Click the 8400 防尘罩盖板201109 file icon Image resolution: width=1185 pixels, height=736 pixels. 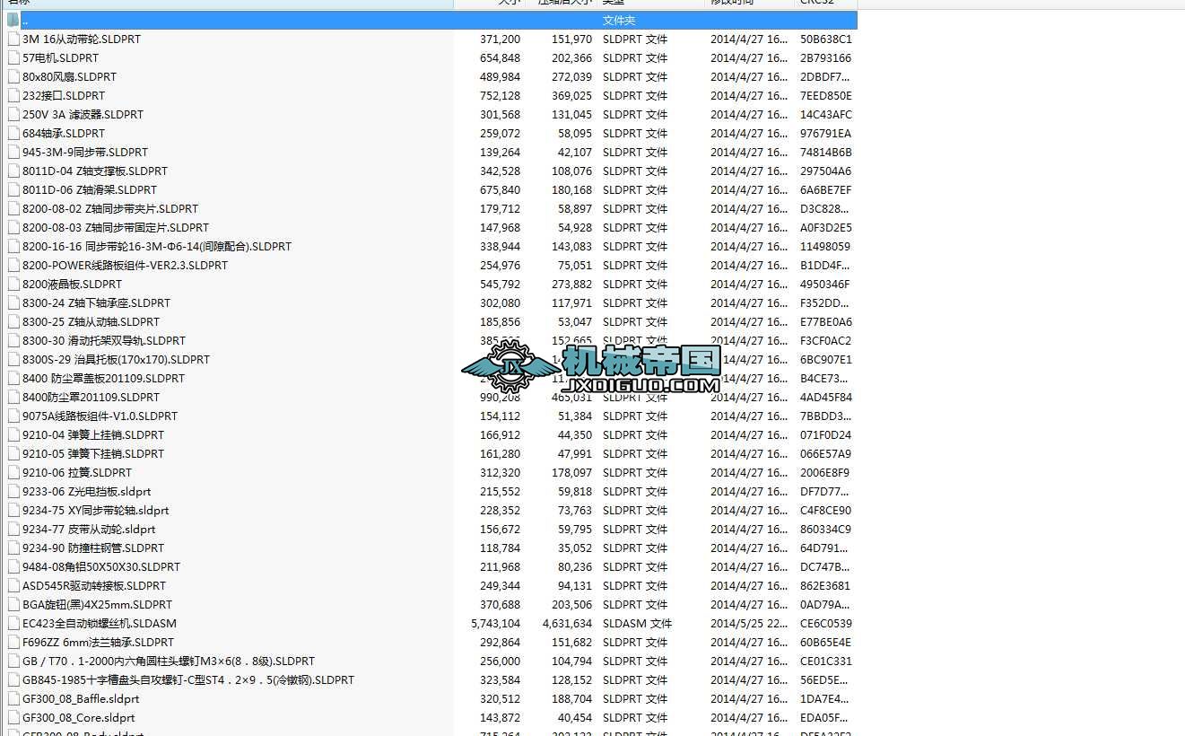tap(13, 378)
